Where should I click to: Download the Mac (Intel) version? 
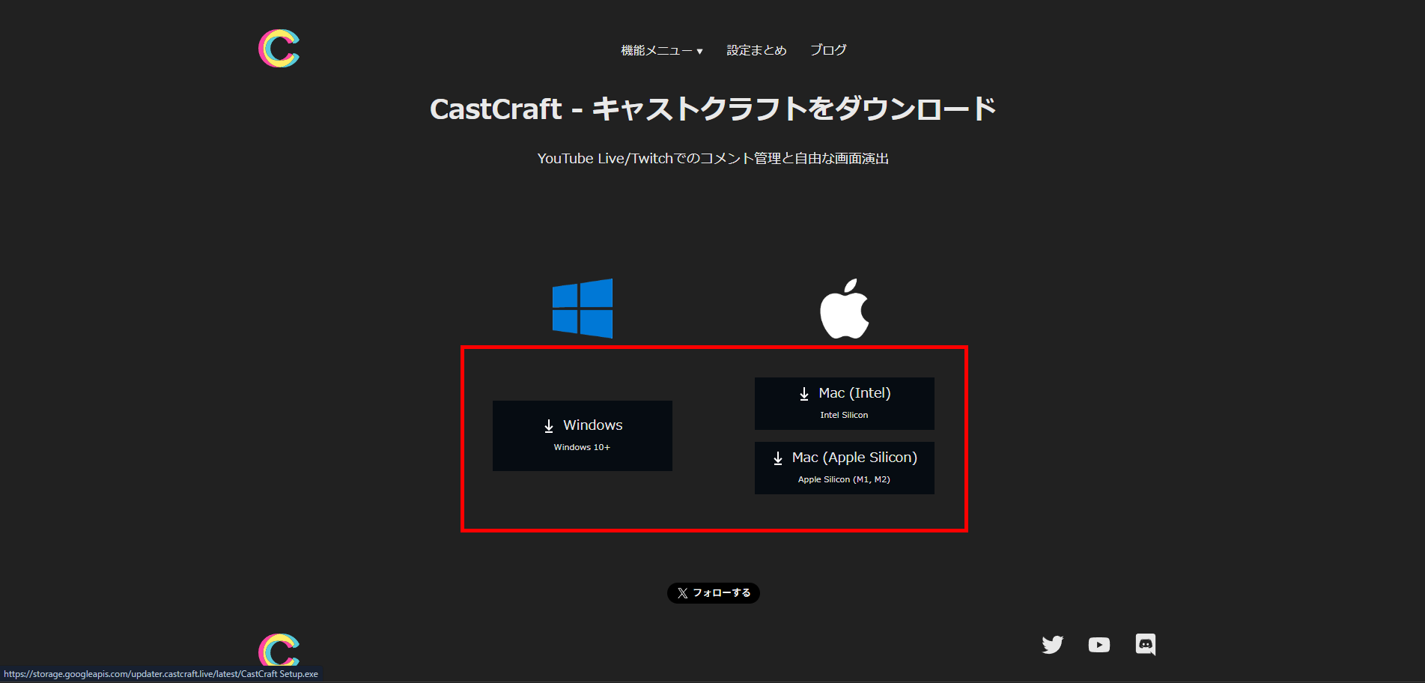tap(845, 404)
